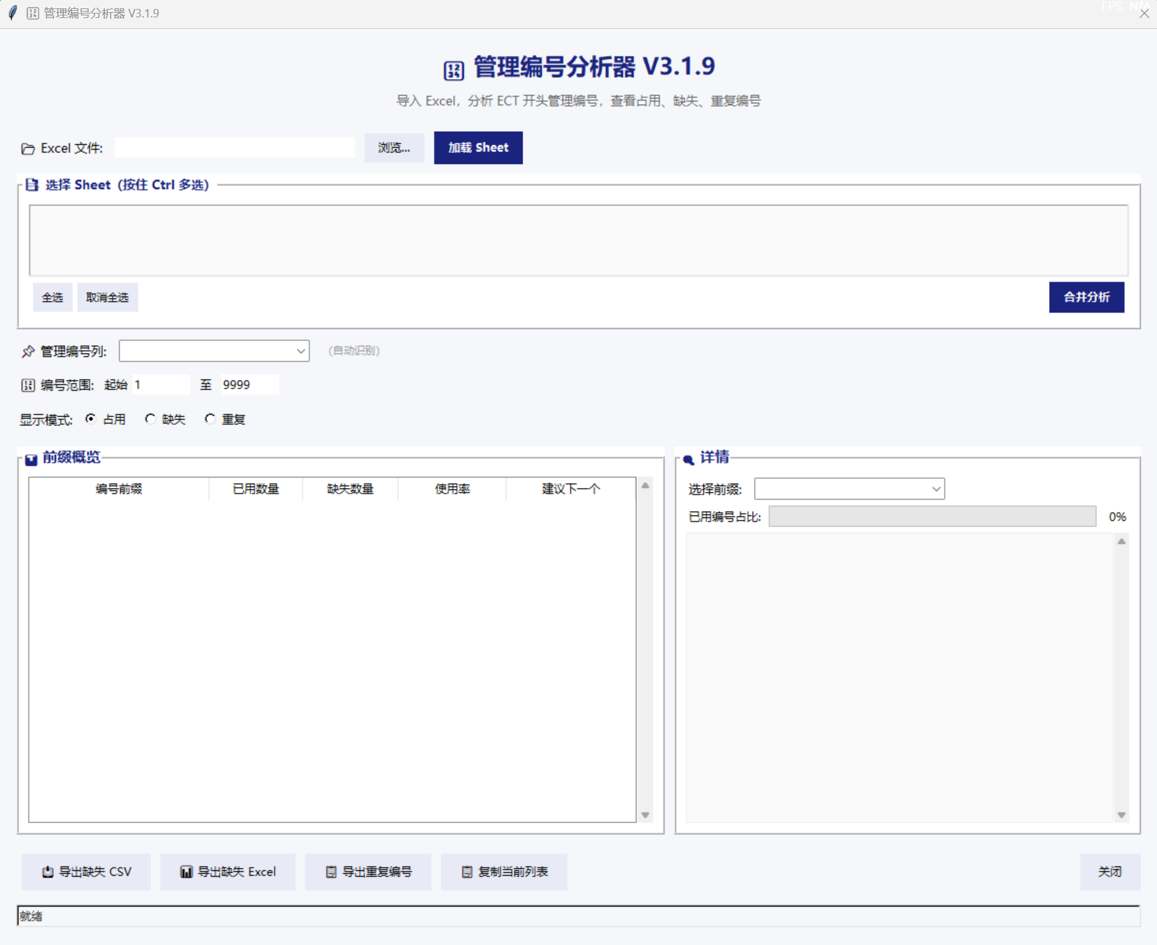Click 导出缺失 Excel button
1157x945 pixels.
tap(228, 872)
